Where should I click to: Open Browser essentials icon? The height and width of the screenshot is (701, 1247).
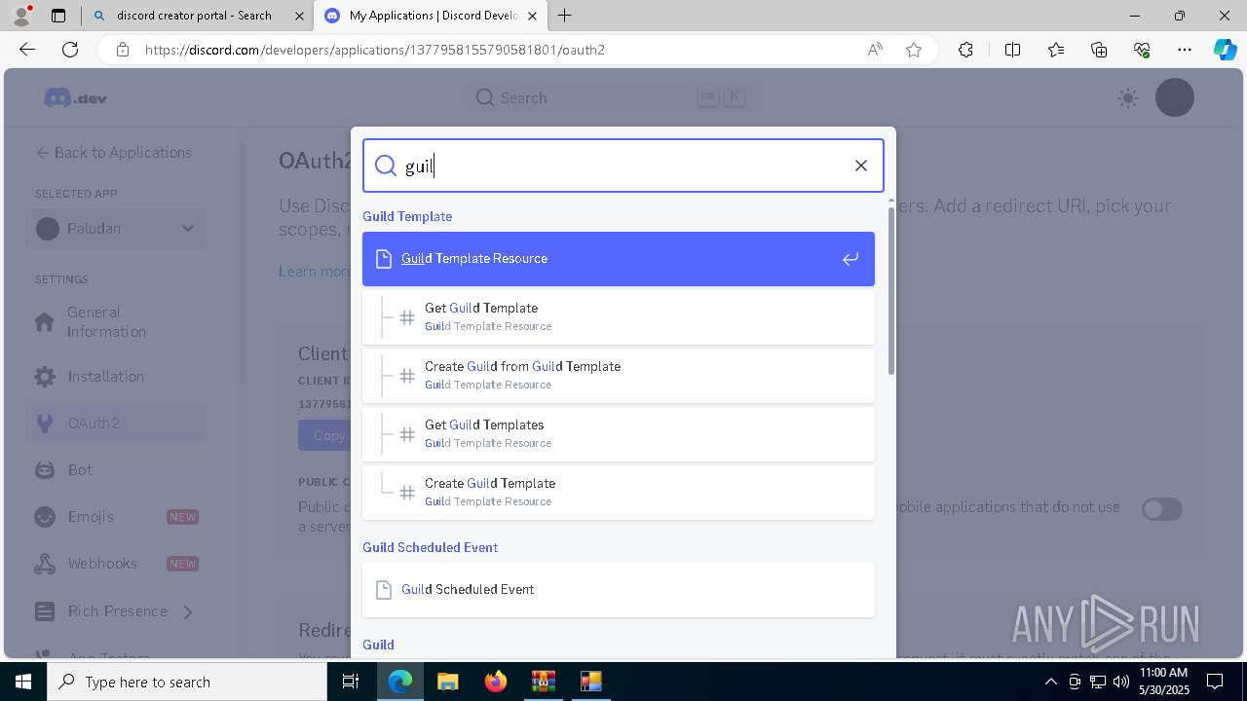1142,50
